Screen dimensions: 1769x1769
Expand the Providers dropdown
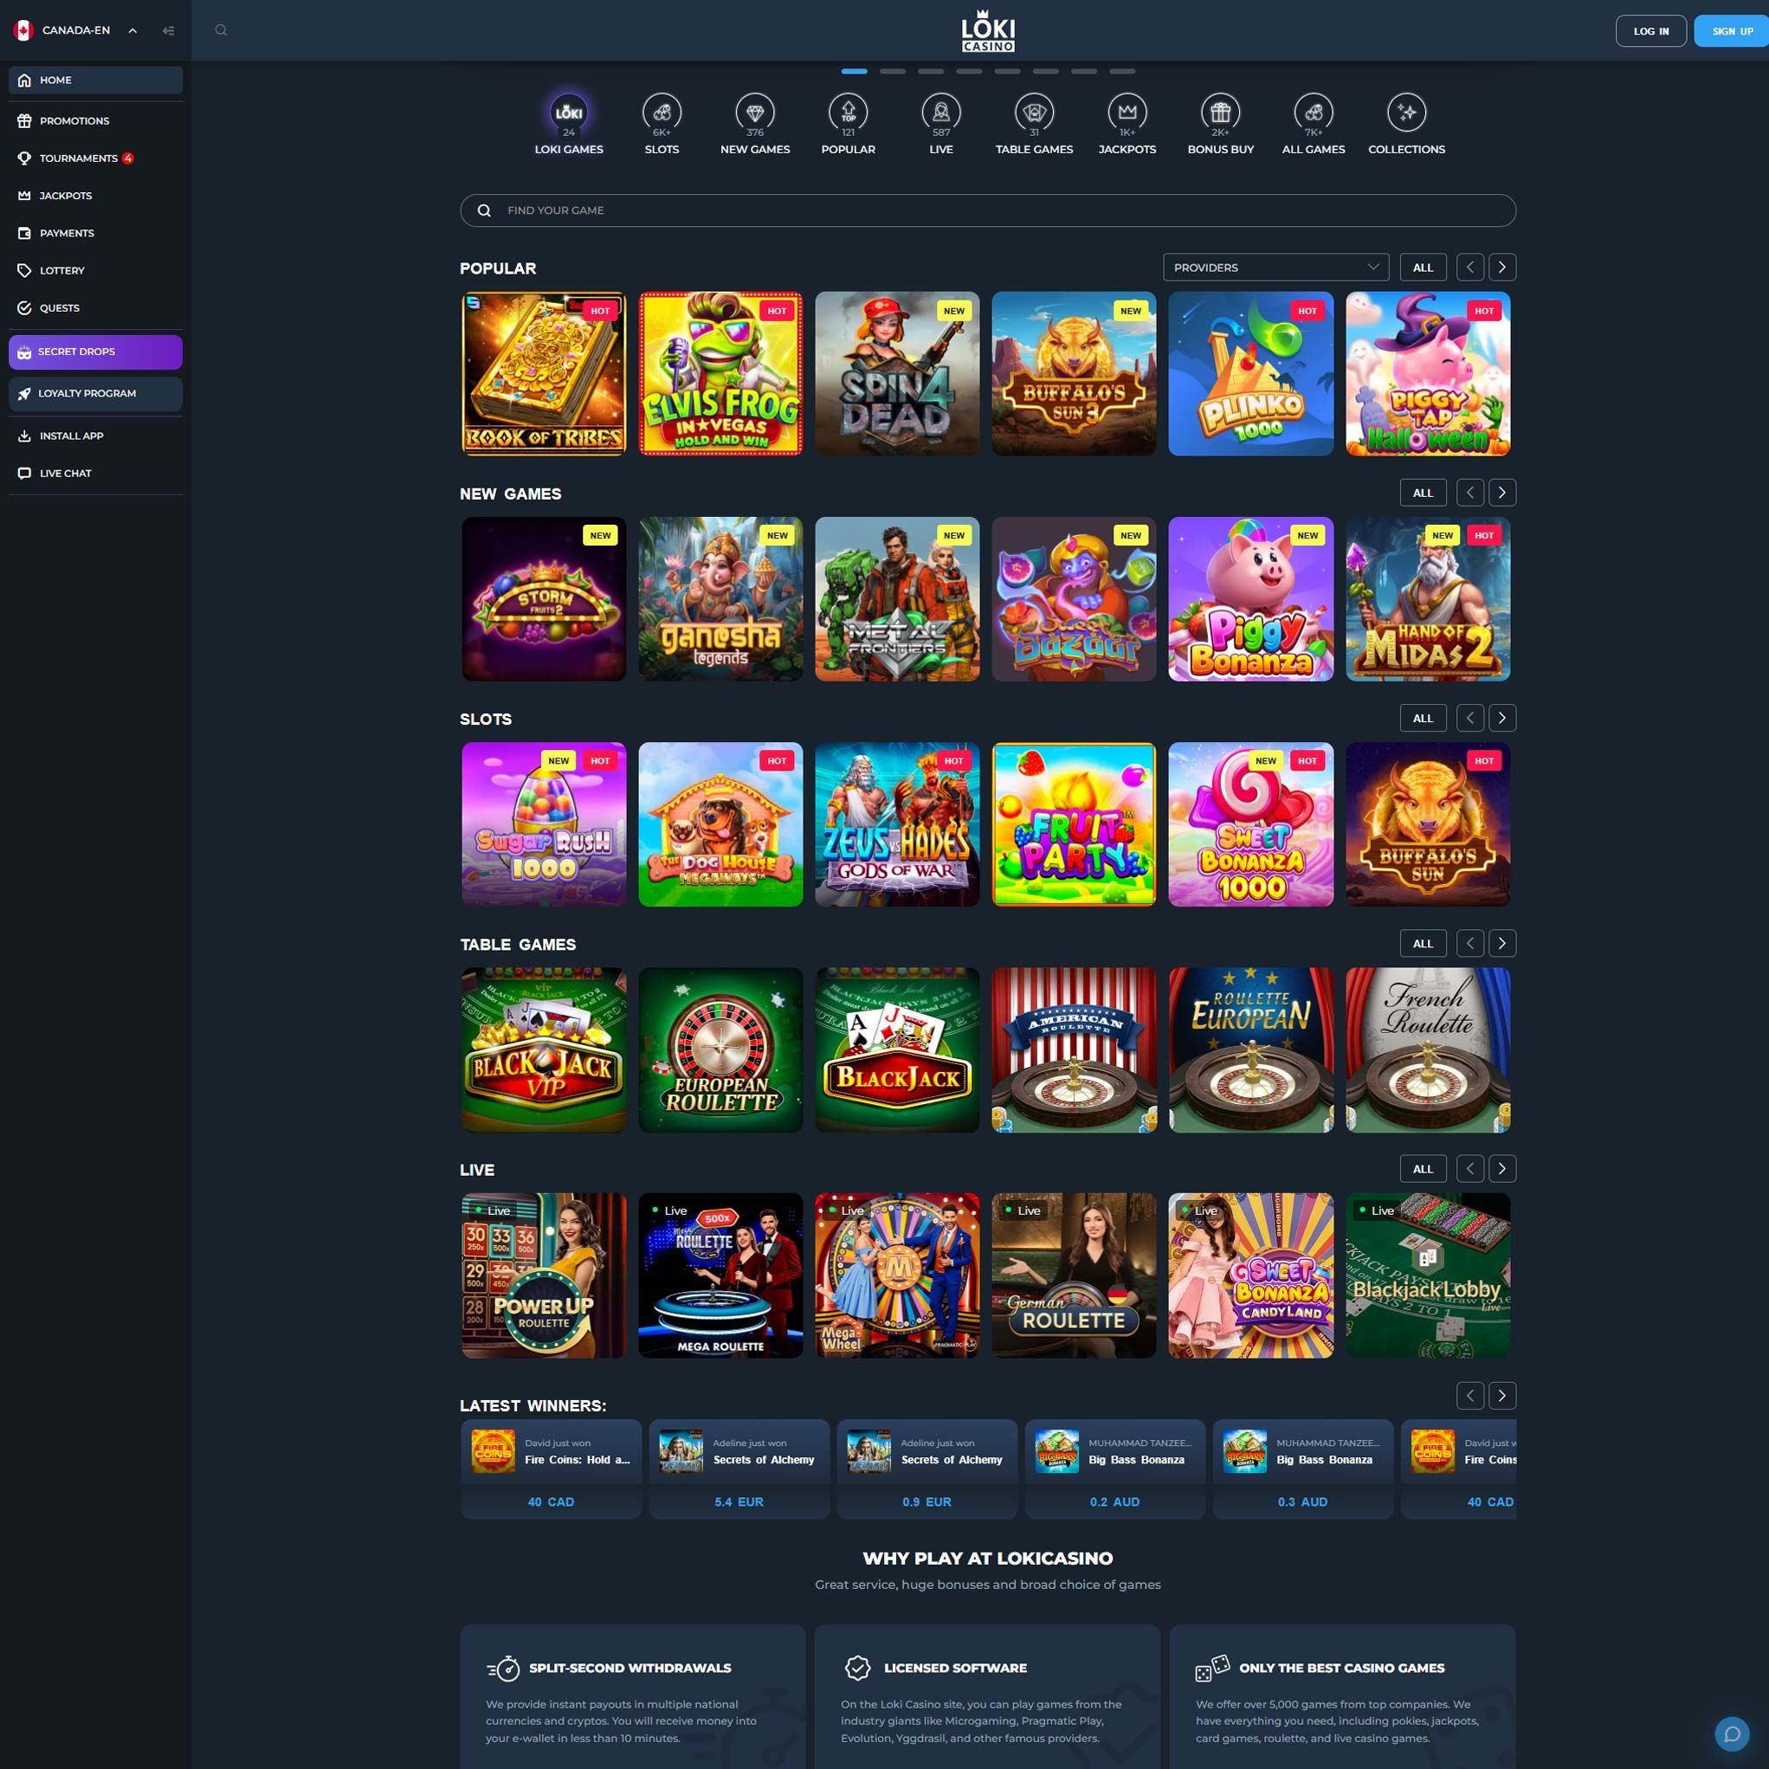pos(1275,268)
